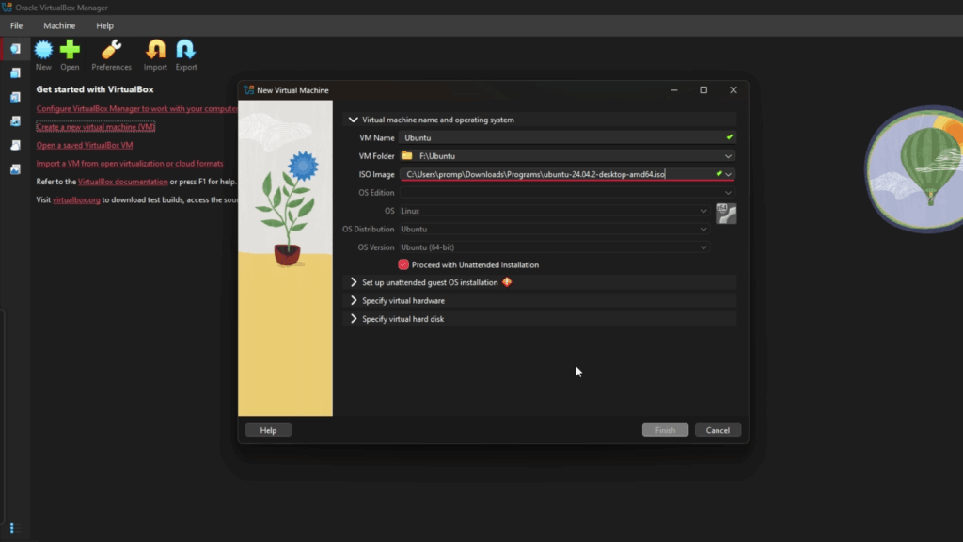The width and height of the screenshot is (963, 542).
Task: Click the x64 OS type icon
Action: click(x=725, y=213)
